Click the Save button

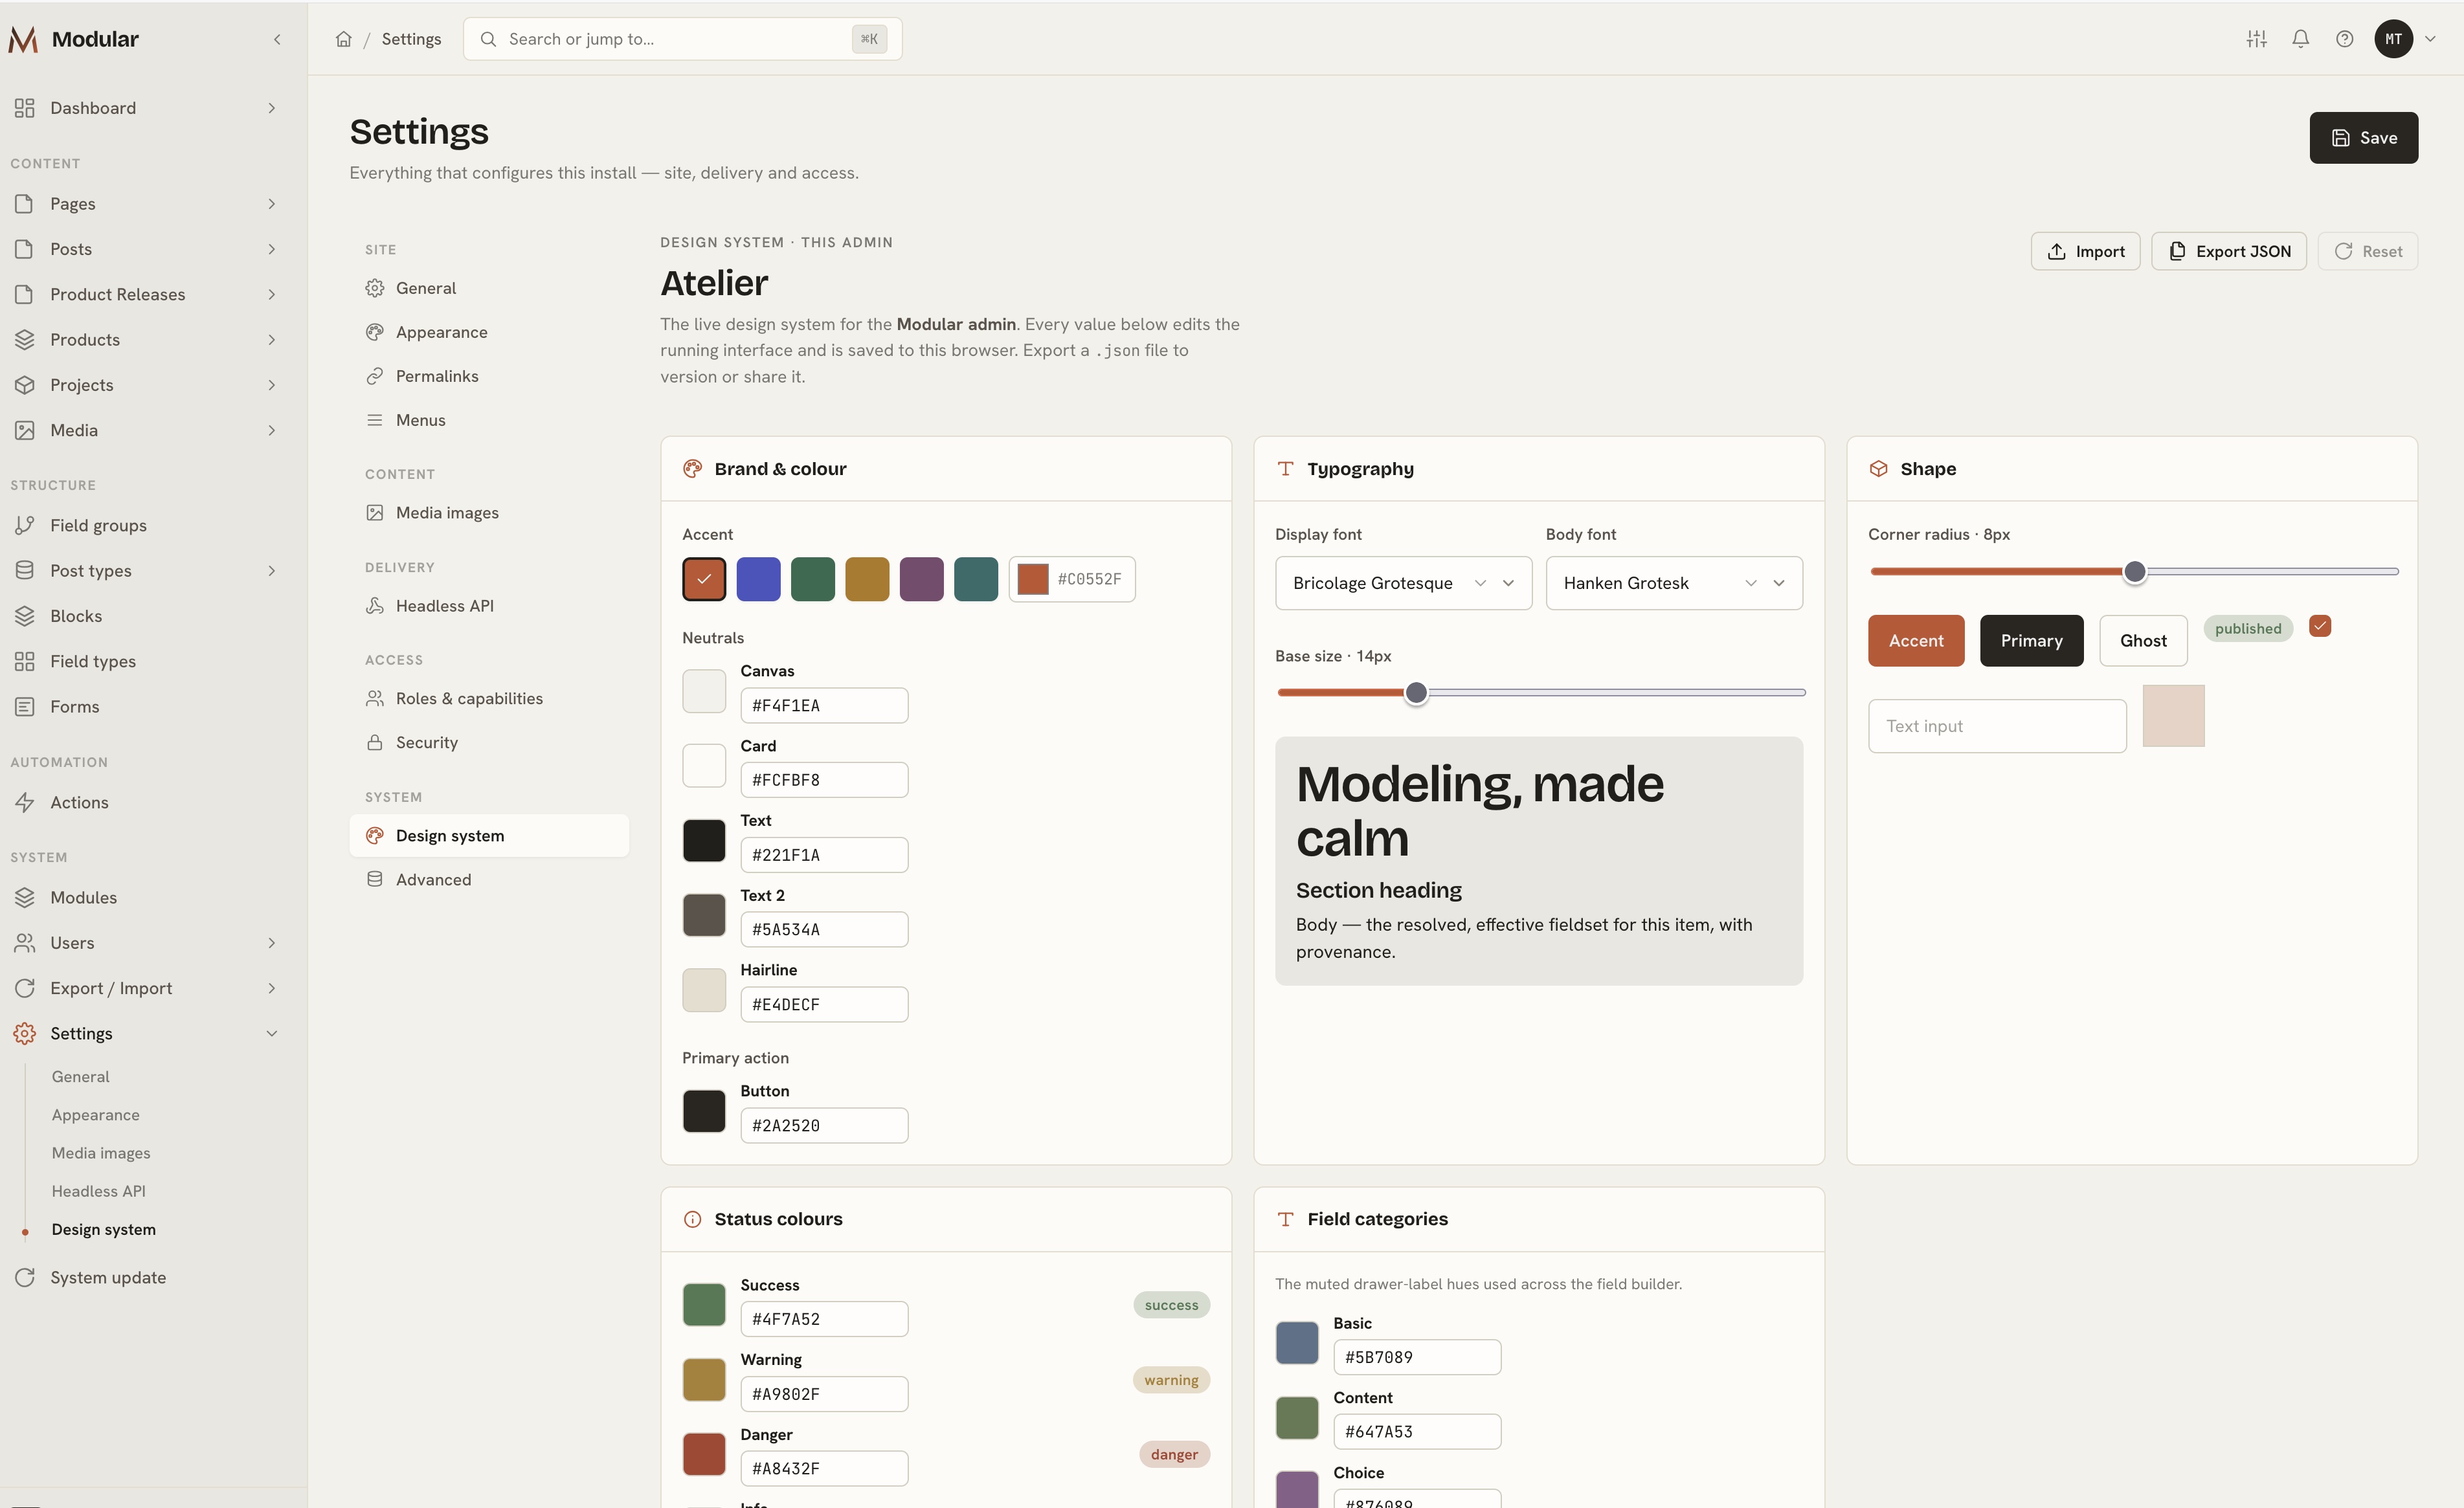tap(2363, 137)
